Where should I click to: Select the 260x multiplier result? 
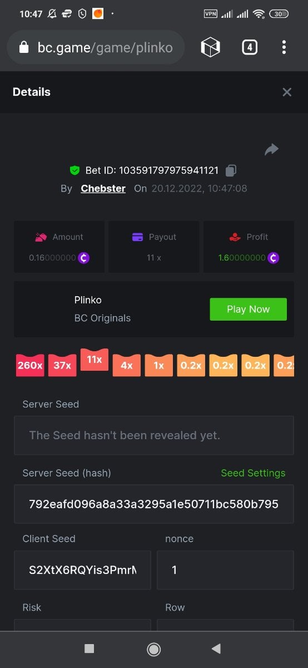click(x=30, y=365)
